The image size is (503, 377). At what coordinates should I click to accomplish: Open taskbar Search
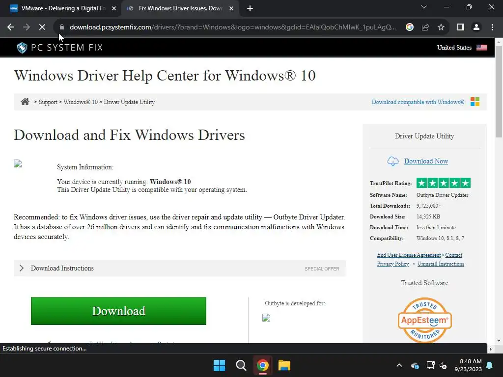[x=241, y=365]
